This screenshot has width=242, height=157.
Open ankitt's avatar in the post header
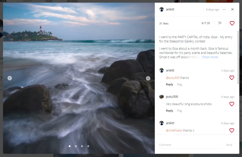point(161,9)
